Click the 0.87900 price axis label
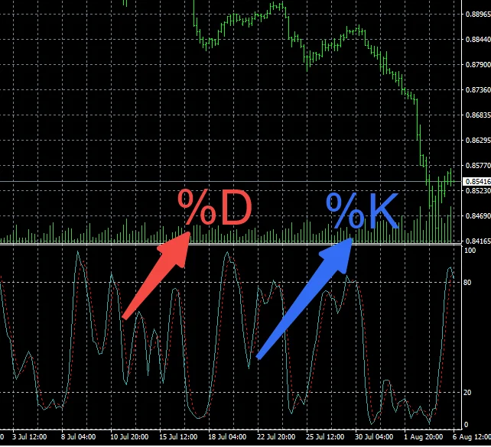This screenshot has height=447, width=491. (x=478, y=65)
